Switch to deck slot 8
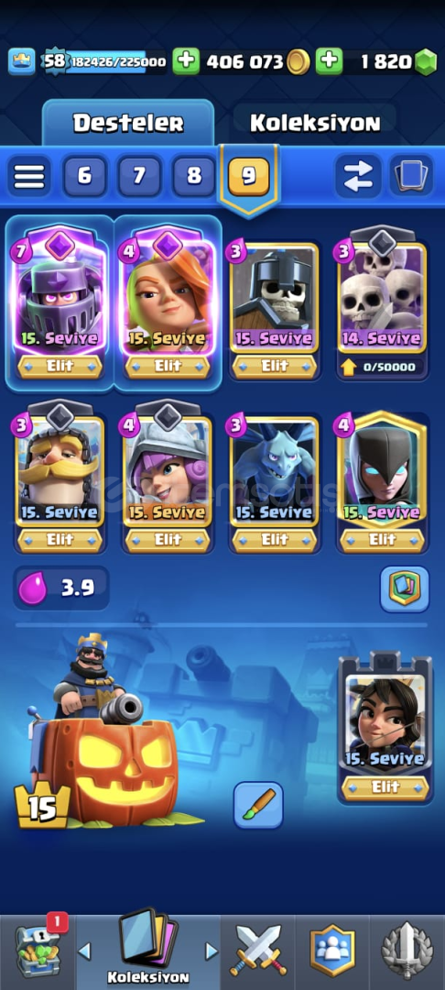 [x=193, y=176]
